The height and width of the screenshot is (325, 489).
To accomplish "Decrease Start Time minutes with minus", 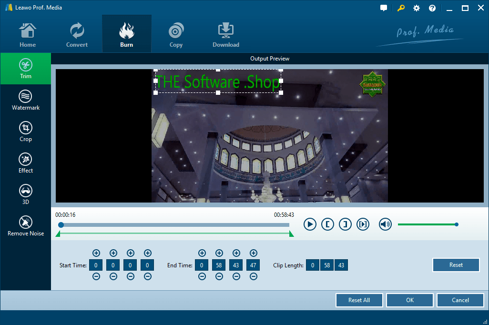I will coord(113,276).
